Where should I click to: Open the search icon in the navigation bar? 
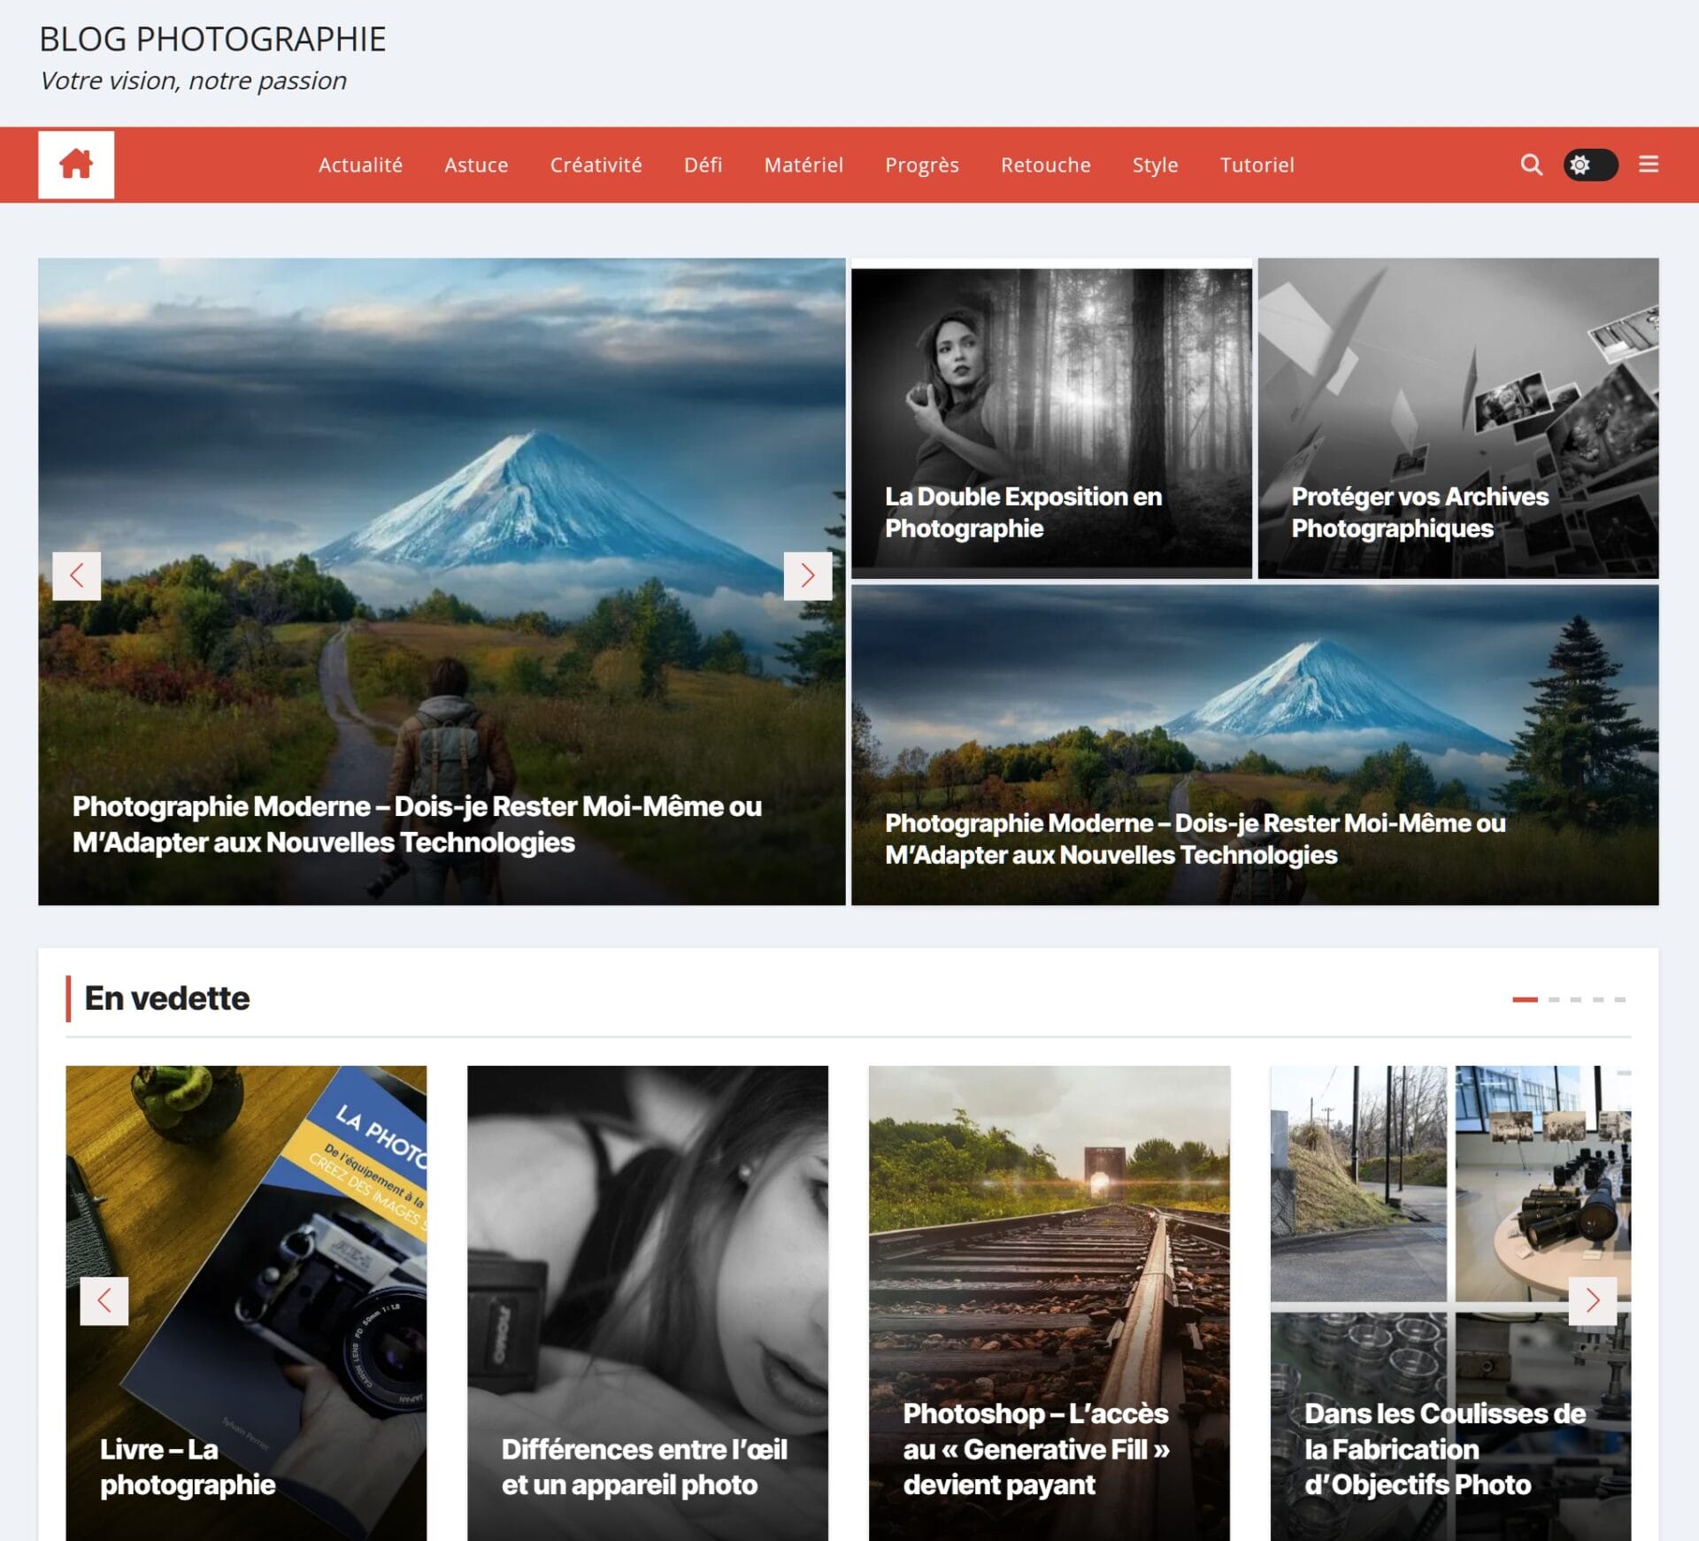point(1530,165)
